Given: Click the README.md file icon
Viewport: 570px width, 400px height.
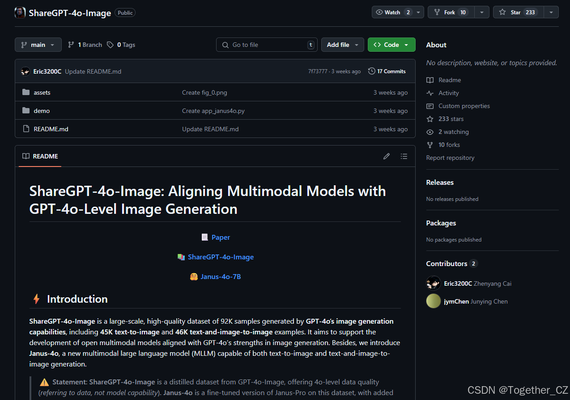Looking at the screenshot, I should [x=26, y=129].
